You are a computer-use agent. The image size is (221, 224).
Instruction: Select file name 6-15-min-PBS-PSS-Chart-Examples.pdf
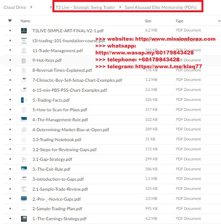pos(70,90)
